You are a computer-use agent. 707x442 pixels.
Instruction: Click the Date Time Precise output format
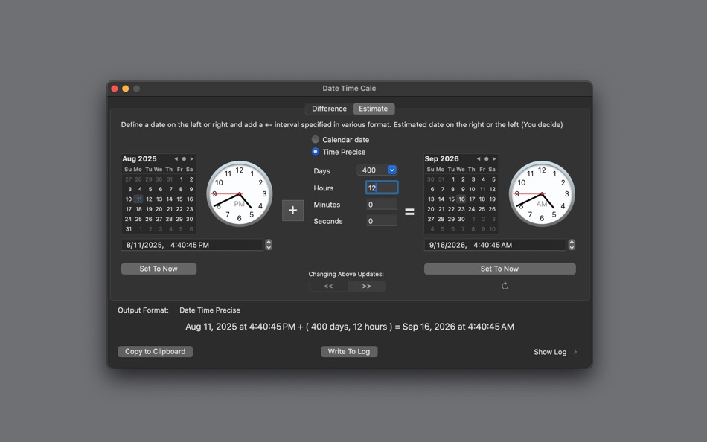pyautogui.click(x=210, y=310)
